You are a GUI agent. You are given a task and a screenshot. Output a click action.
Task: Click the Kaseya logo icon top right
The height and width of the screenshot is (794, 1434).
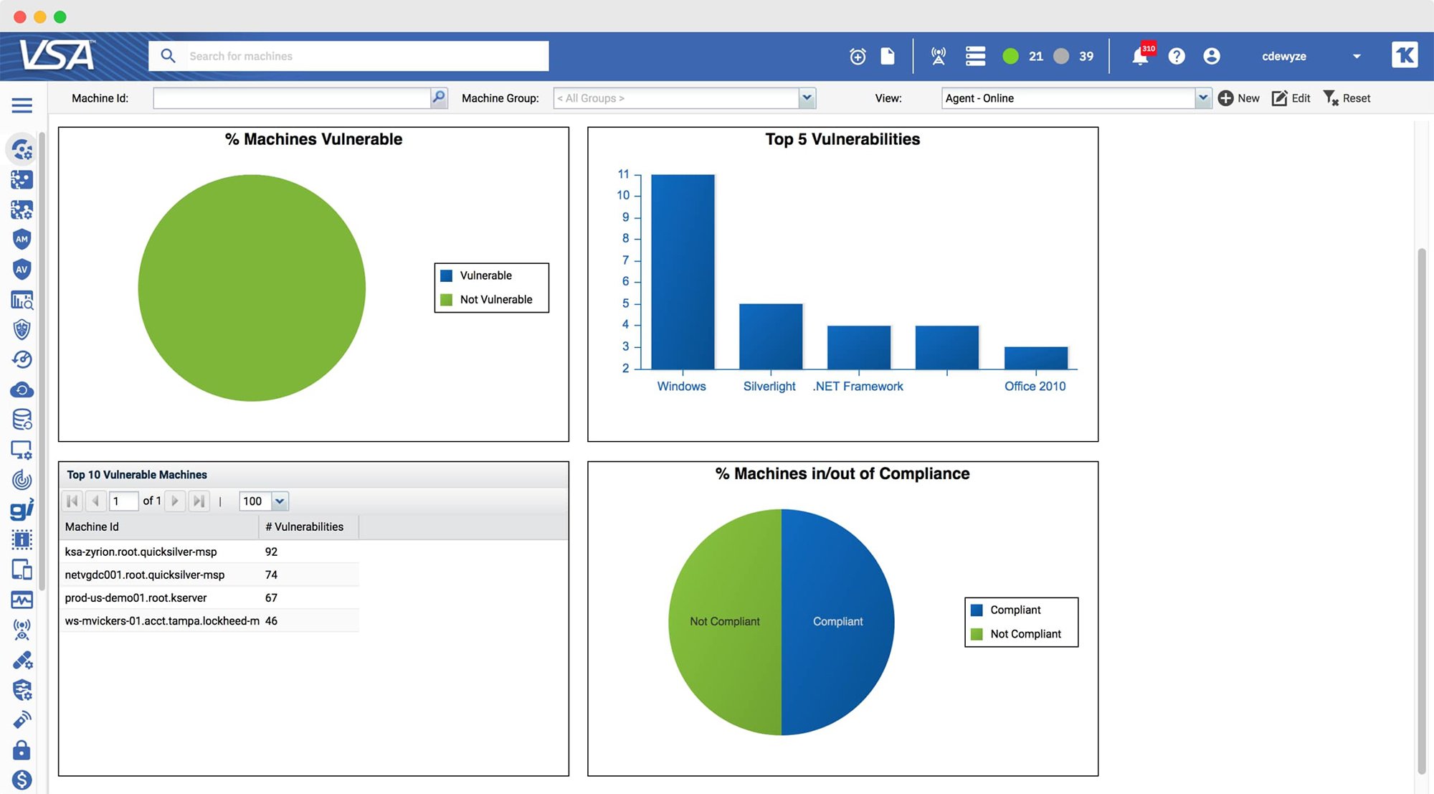1405,55
